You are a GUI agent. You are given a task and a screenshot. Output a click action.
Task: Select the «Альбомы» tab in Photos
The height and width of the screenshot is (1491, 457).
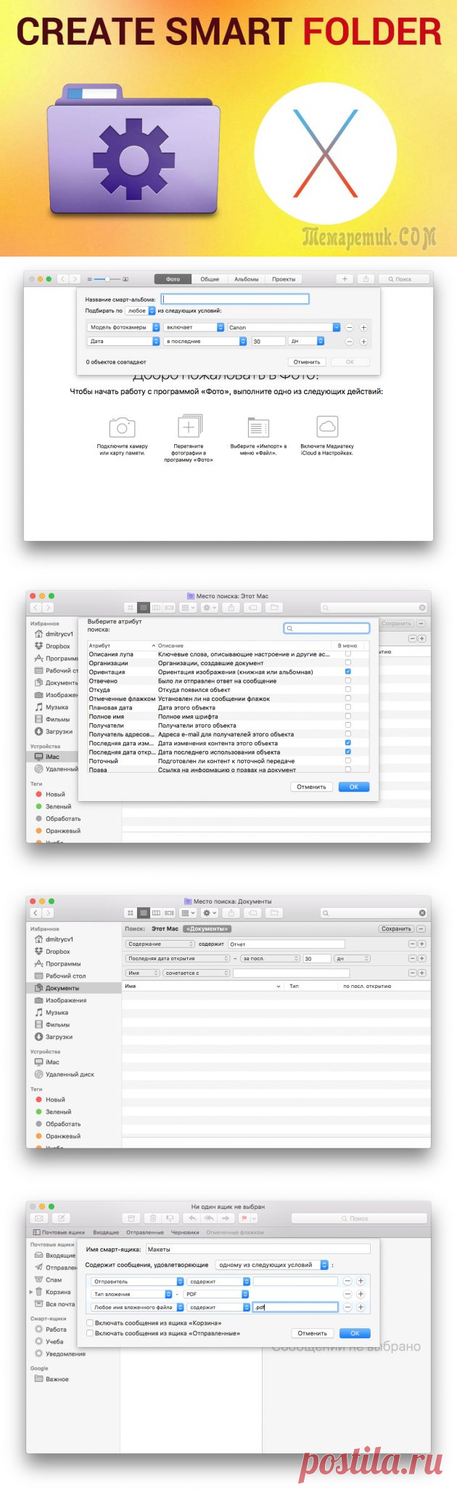pos(247,279)
